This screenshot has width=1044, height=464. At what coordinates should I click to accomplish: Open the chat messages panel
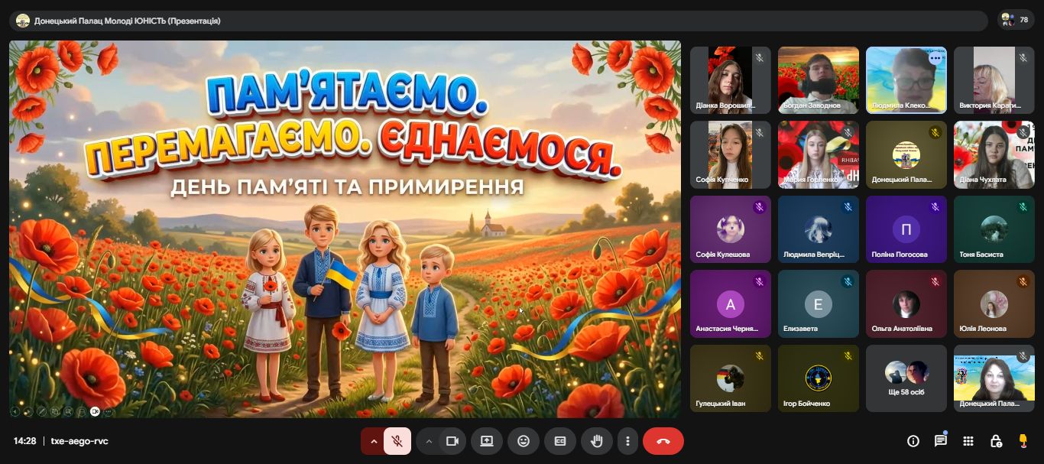[940, 441]
